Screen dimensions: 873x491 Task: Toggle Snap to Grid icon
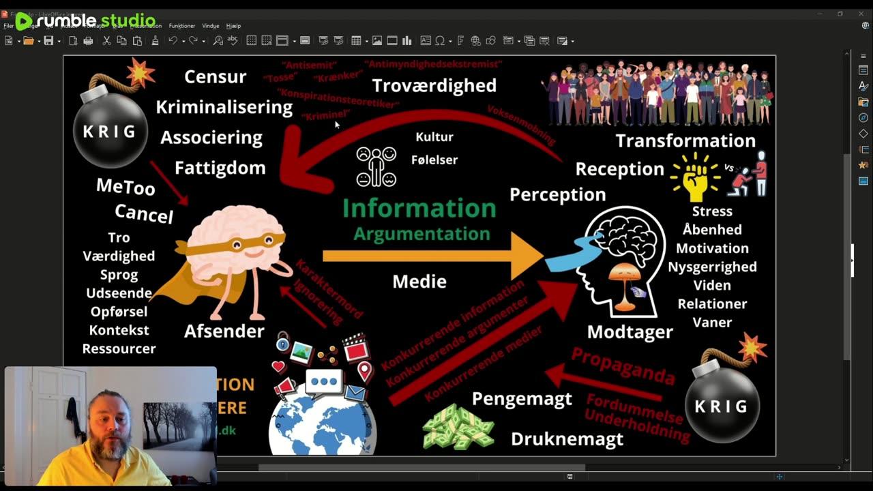pos(267,41)
